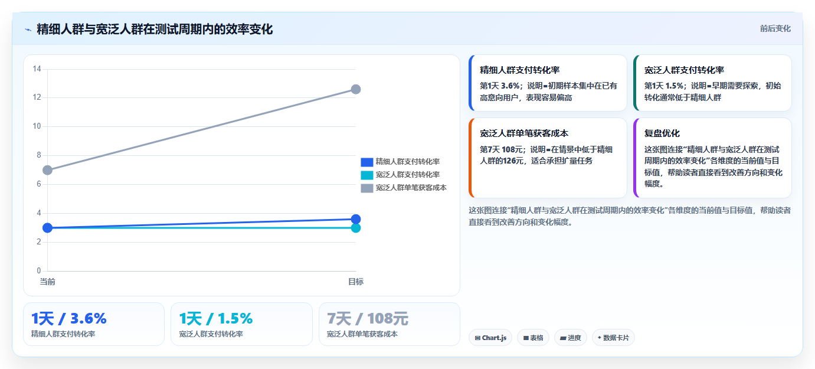
Task: Toggle the 宽泛人群支付转化率 legend color box
Action: tap(367, 175)
